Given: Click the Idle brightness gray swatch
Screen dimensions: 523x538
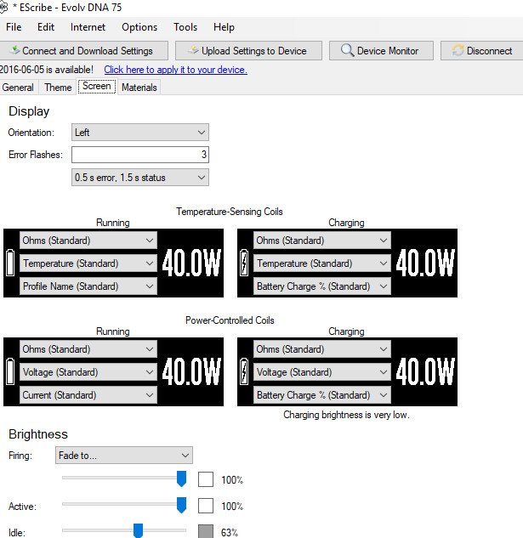Looking at the screenshot, I should [205, 532].
